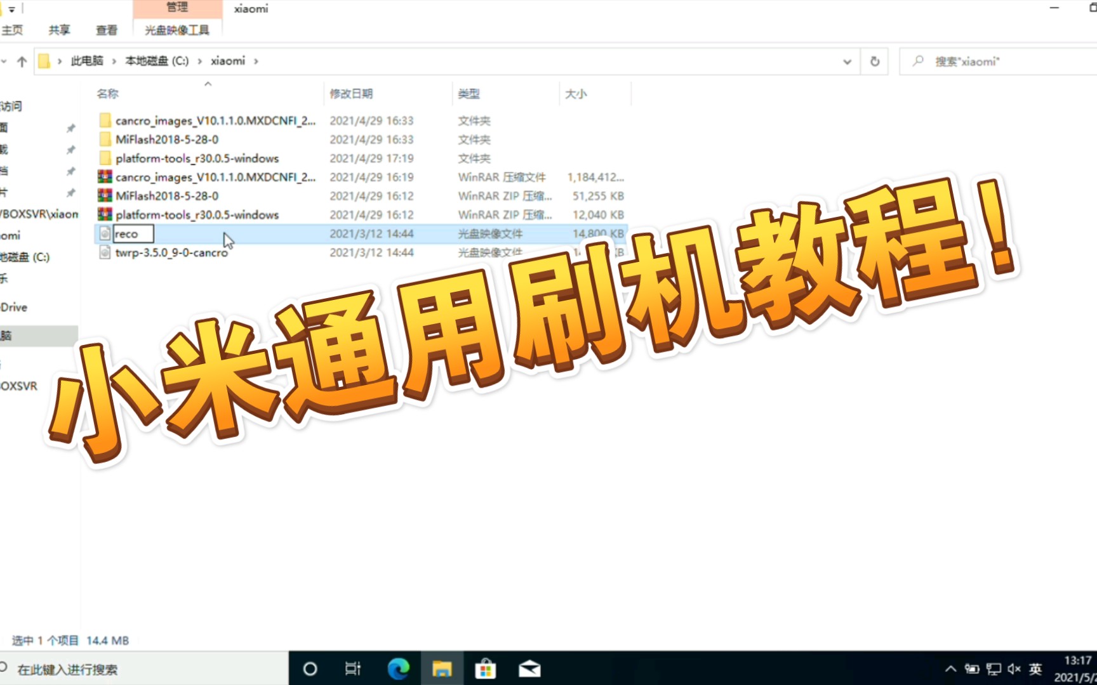Click 1,184,412 size of cancro archive

[x=595, y=177]
